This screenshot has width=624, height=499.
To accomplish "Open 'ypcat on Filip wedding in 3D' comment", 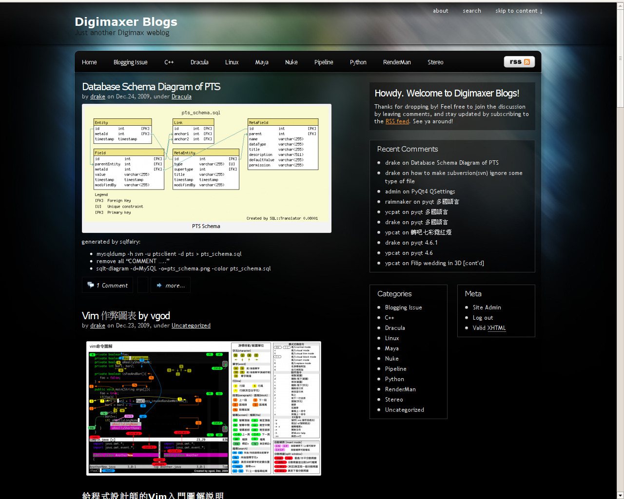I will click(434, 263).
